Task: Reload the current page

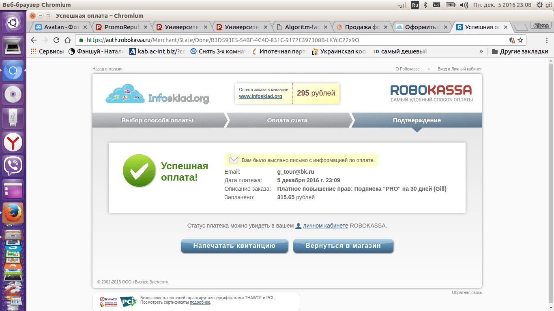Action: coord(56,40)
